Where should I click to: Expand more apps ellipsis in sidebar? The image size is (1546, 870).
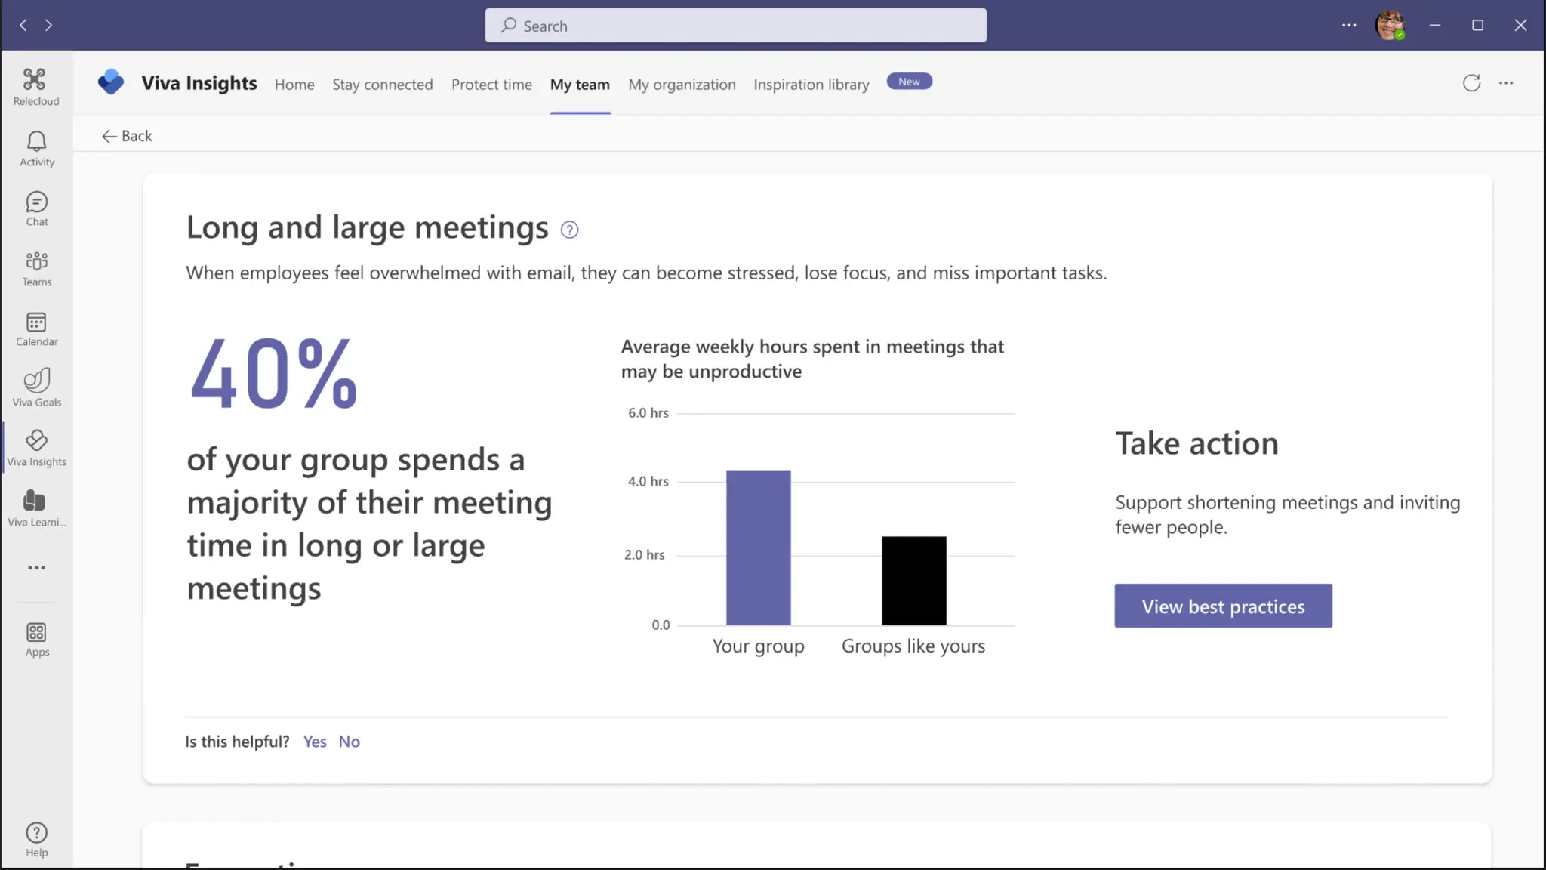(x=36, y=568)
